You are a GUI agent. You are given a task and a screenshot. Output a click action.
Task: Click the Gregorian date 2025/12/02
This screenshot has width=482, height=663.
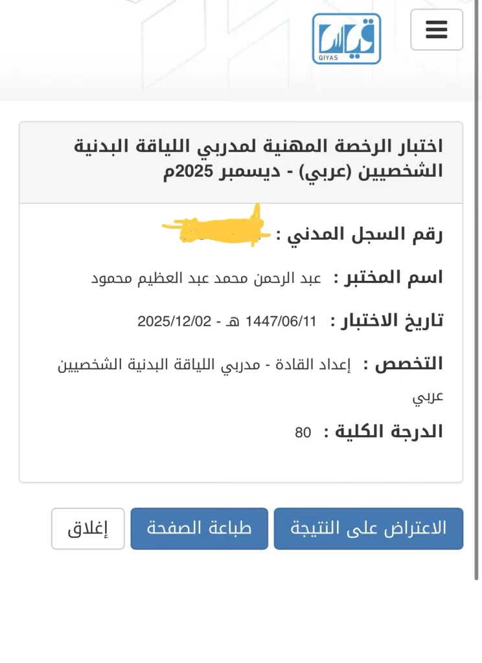pyautogui.click(x=174, y=321)
